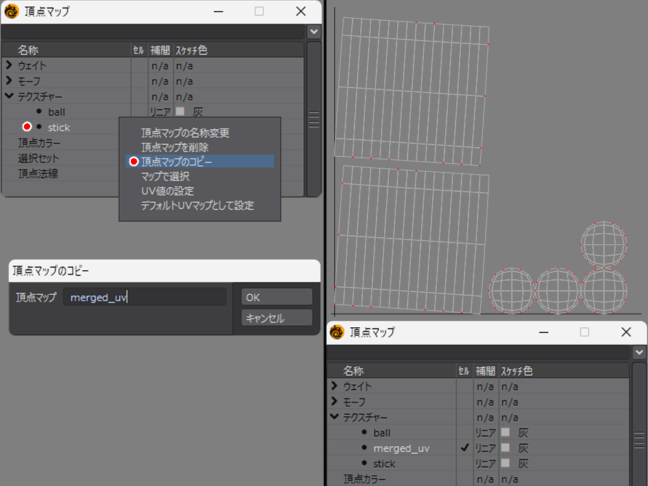
Task: Click the app logo in lower-right vertex map window
Action: click(x=336, y=332)
